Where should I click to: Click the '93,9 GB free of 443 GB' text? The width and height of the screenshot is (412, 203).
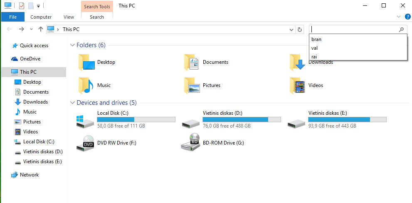332,126
